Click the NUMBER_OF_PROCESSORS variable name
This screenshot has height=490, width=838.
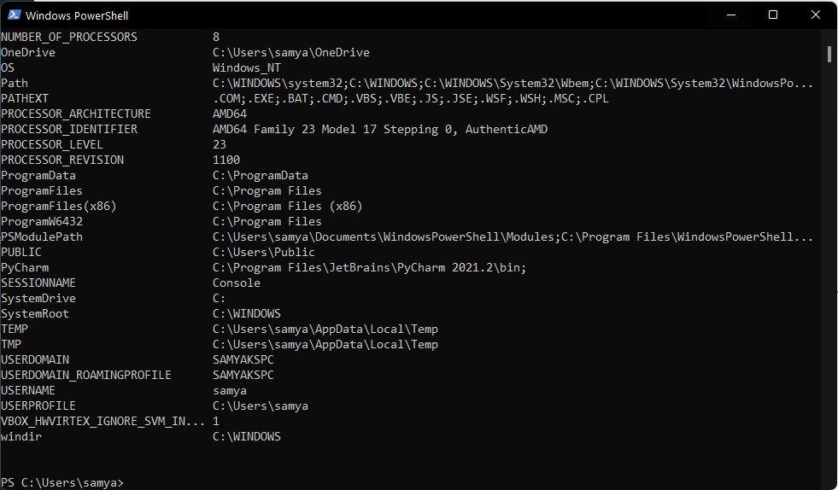point(69,37)
